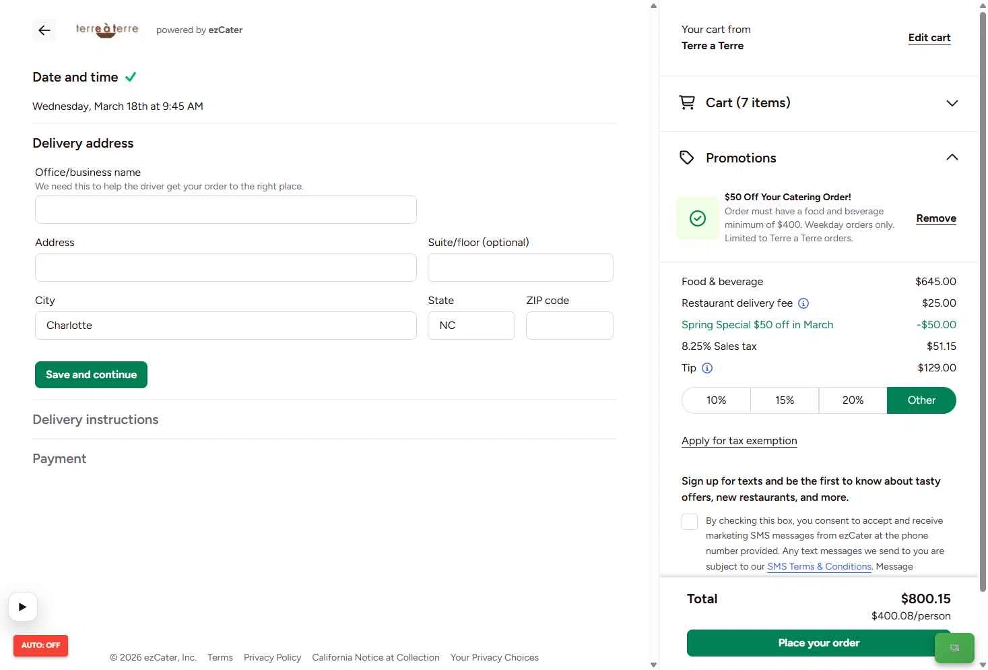This screenshot has height=670, width=988.
Task: Click the green chat widget icon
Action: [x=954, y=648]
